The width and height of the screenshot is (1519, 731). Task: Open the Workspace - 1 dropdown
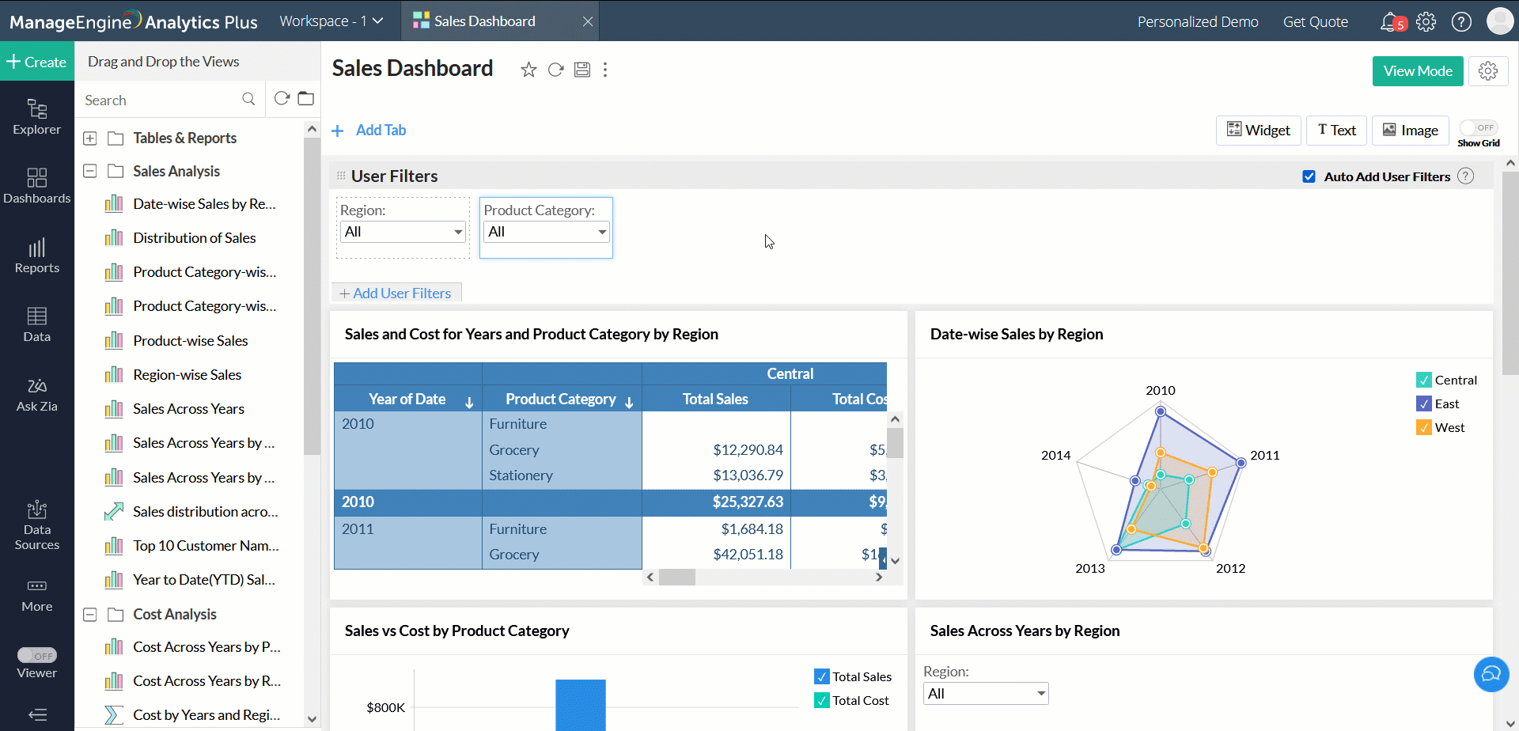pyautogui.click(x=331, y=21)
